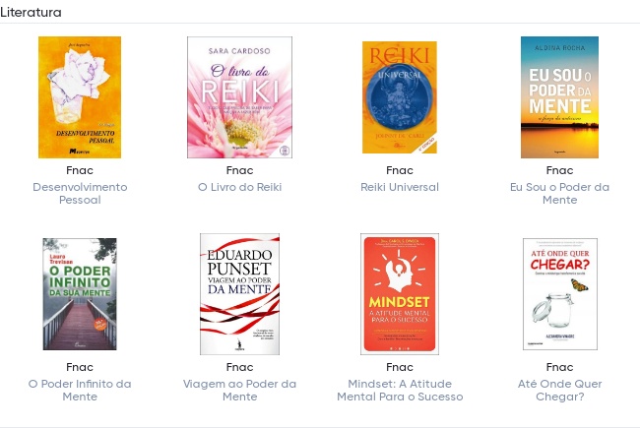Visit the O Poder Infinito da Mente link
The image size is (640, 428).
[80, 390]
